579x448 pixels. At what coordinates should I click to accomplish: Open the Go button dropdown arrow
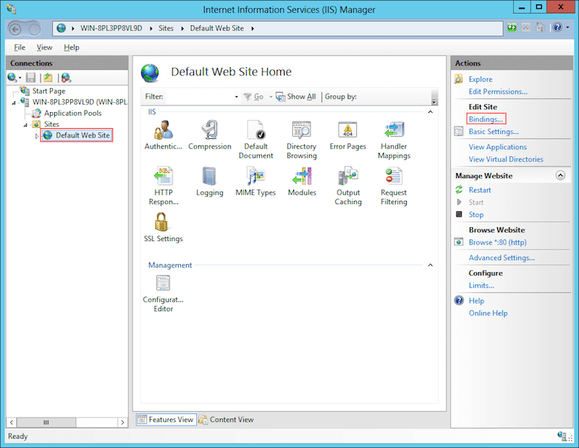271,97
